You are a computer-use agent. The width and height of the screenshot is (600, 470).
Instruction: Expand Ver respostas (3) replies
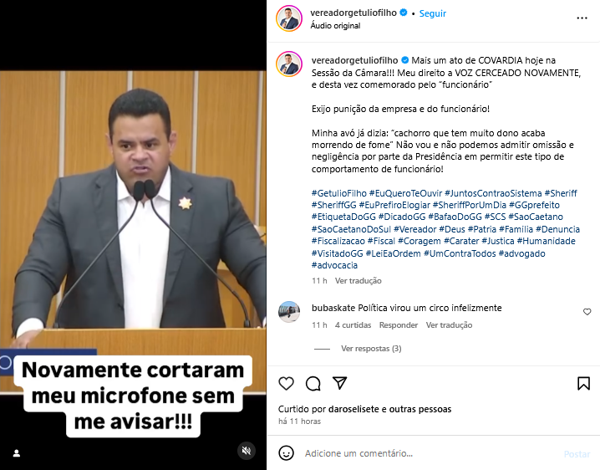[x=371, y=349]
